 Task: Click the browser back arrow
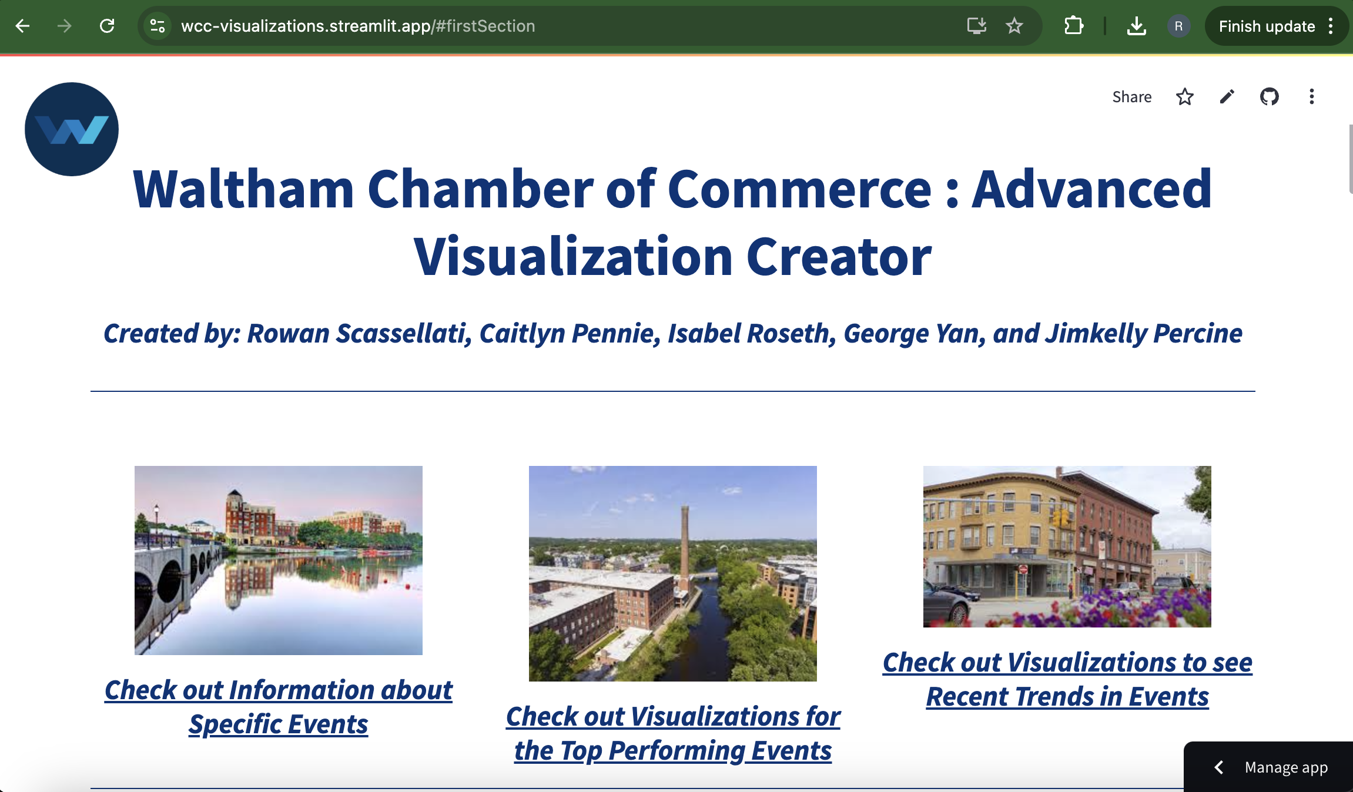[x=22, y=26]
